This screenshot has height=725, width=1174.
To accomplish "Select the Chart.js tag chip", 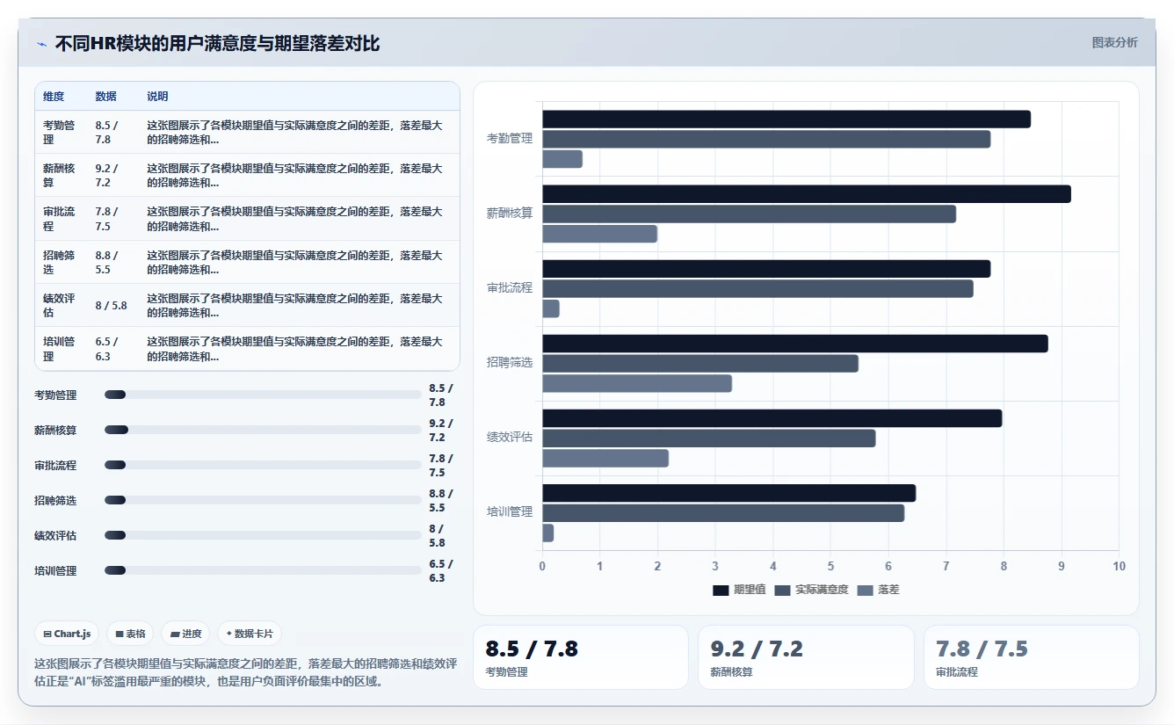I will tap(68, 634).
